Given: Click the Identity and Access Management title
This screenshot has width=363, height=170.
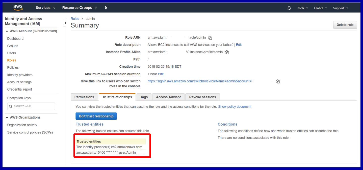Looking at the screenshot, I should coord(23,21).
